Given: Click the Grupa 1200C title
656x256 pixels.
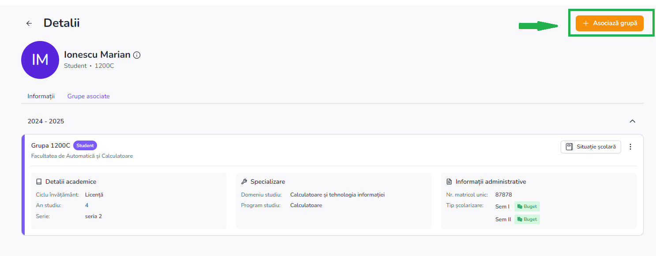Looking at the screenshot, I should pos(51,145).
